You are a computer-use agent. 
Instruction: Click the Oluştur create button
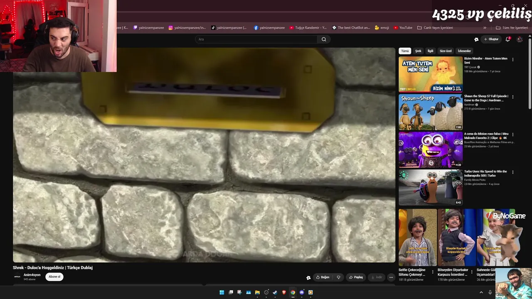point(491,39)
